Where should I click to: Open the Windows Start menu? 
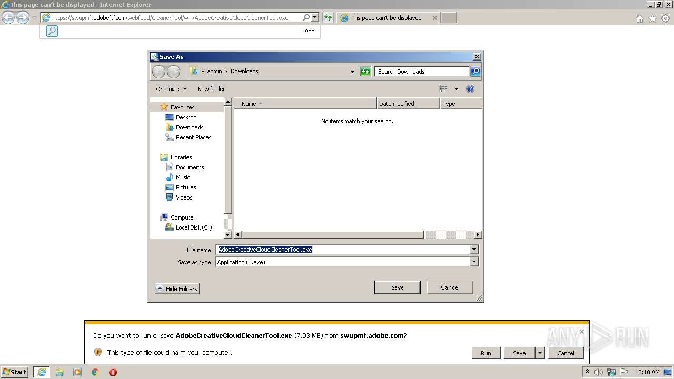14,372
